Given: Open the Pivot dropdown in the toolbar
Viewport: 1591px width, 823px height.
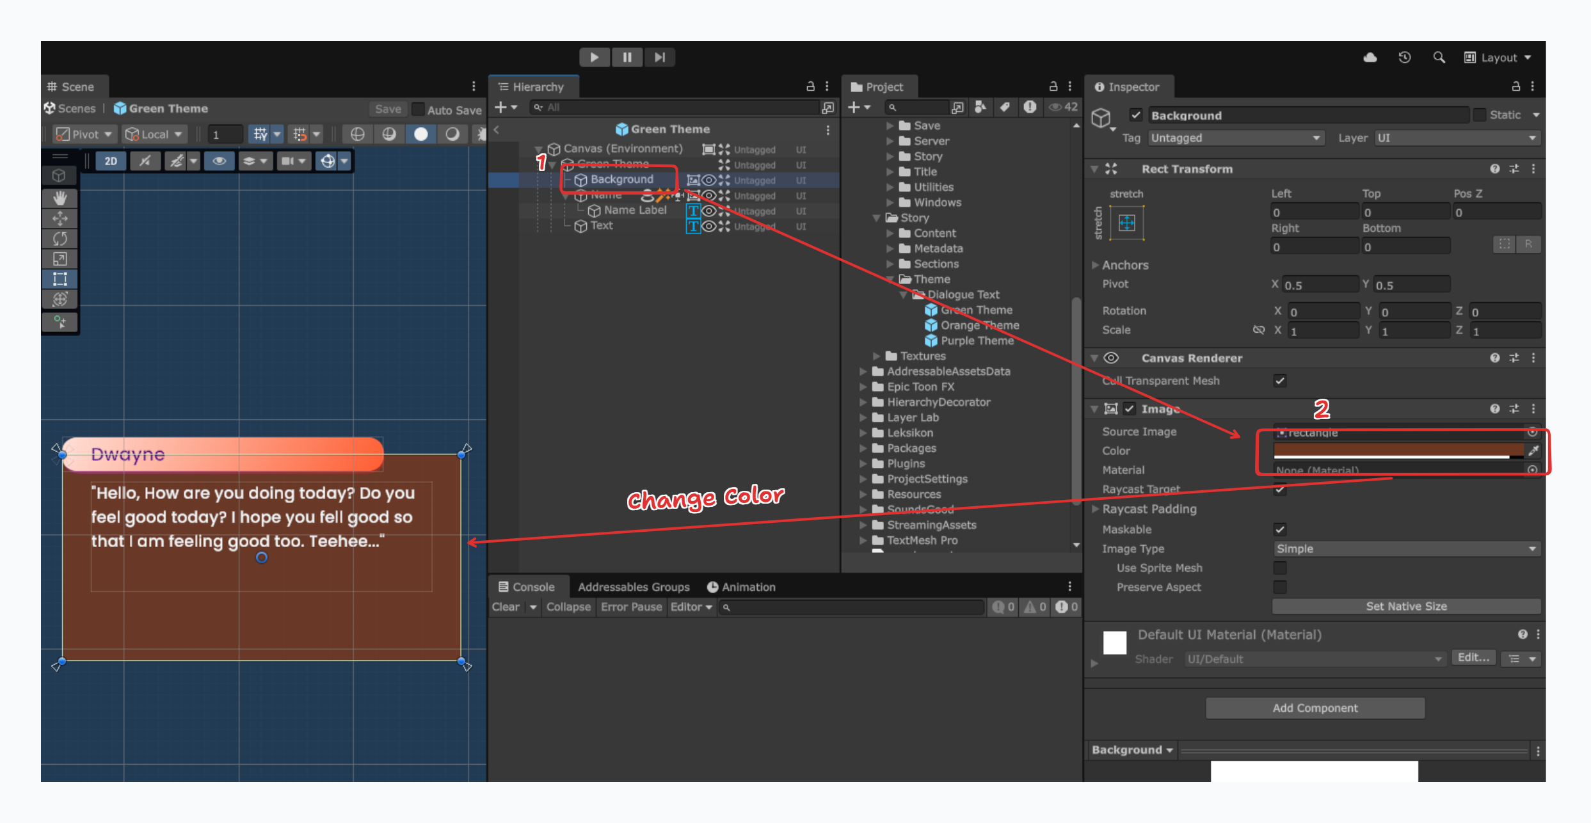Looking at the screenshot, I should (x=84, y=134).
